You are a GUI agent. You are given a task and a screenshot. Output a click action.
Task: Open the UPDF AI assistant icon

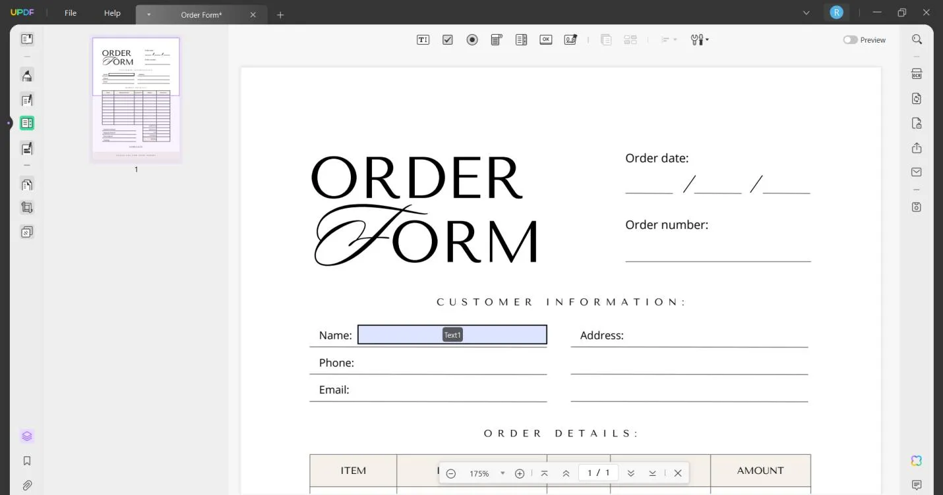pyautogui.click(x=917, y=461)
